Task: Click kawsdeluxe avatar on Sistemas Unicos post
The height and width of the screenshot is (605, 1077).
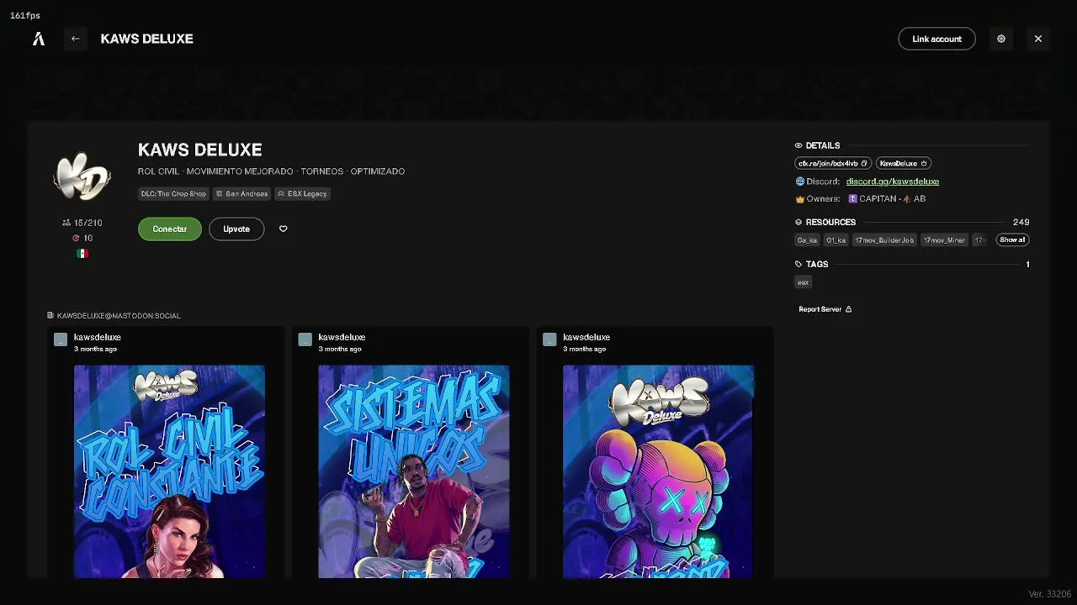Action: [305, 339]
